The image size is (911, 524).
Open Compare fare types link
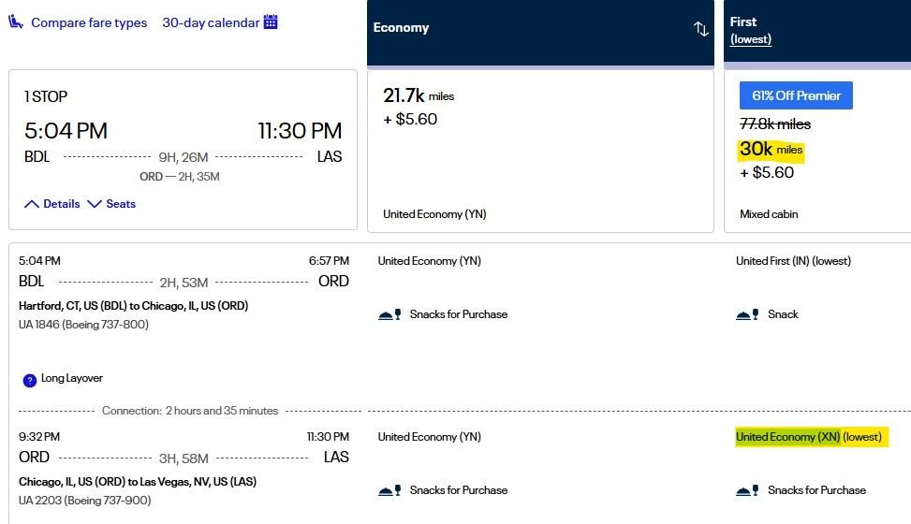tap(89, 22)
